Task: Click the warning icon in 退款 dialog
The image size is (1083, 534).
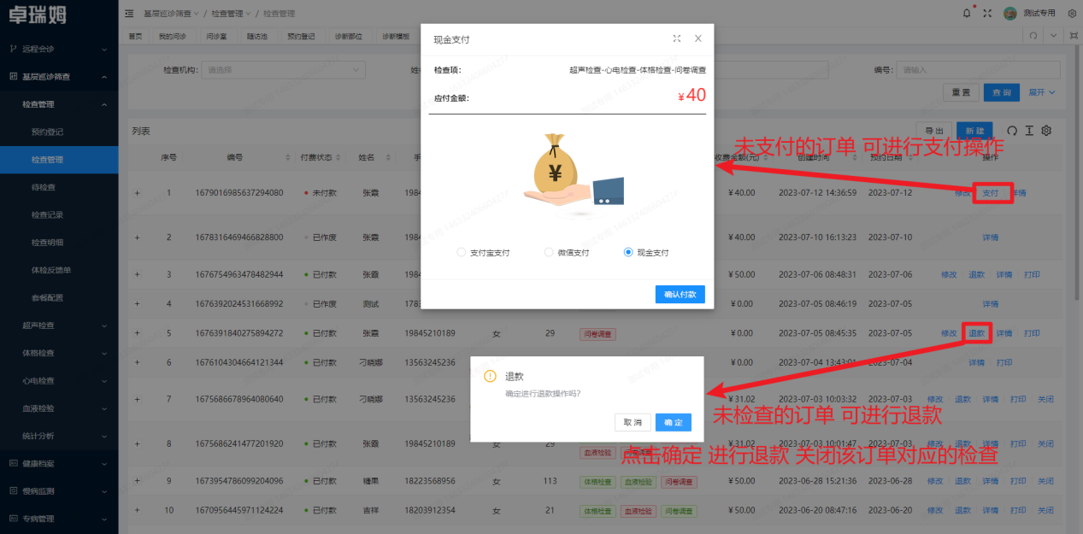Action: 490,376
